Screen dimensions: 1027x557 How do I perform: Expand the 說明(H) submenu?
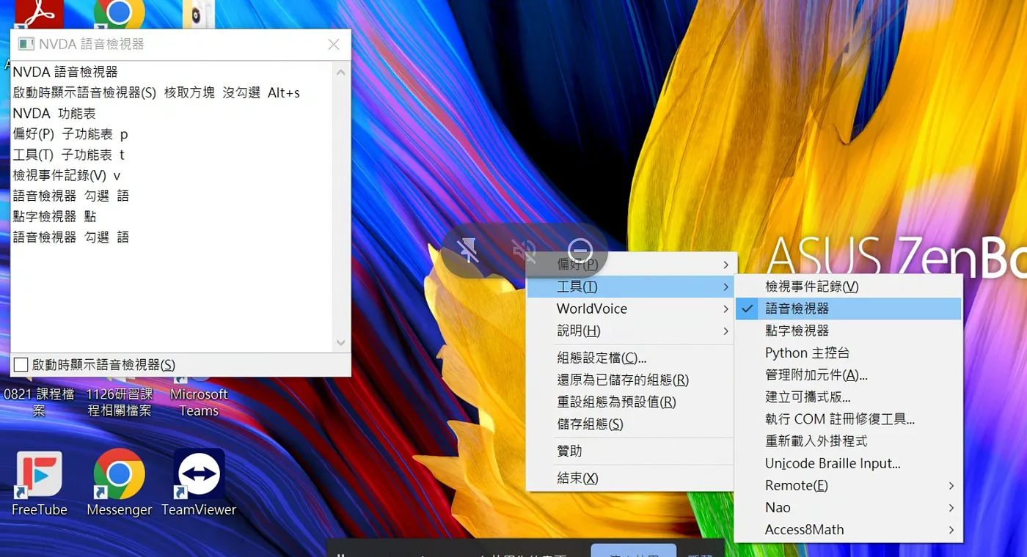(x=631, y=331)
